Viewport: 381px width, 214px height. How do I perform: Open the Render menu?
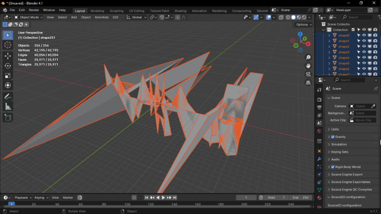34,10
